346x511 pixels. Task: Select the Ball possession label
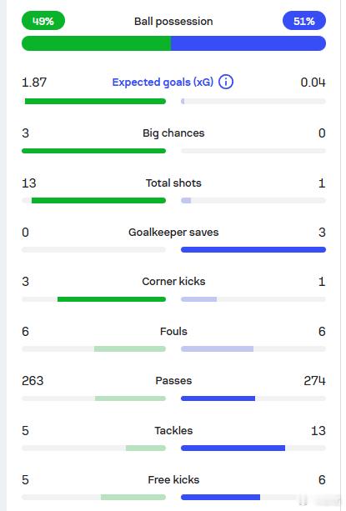pyautogui.click(x=173, y=22)
